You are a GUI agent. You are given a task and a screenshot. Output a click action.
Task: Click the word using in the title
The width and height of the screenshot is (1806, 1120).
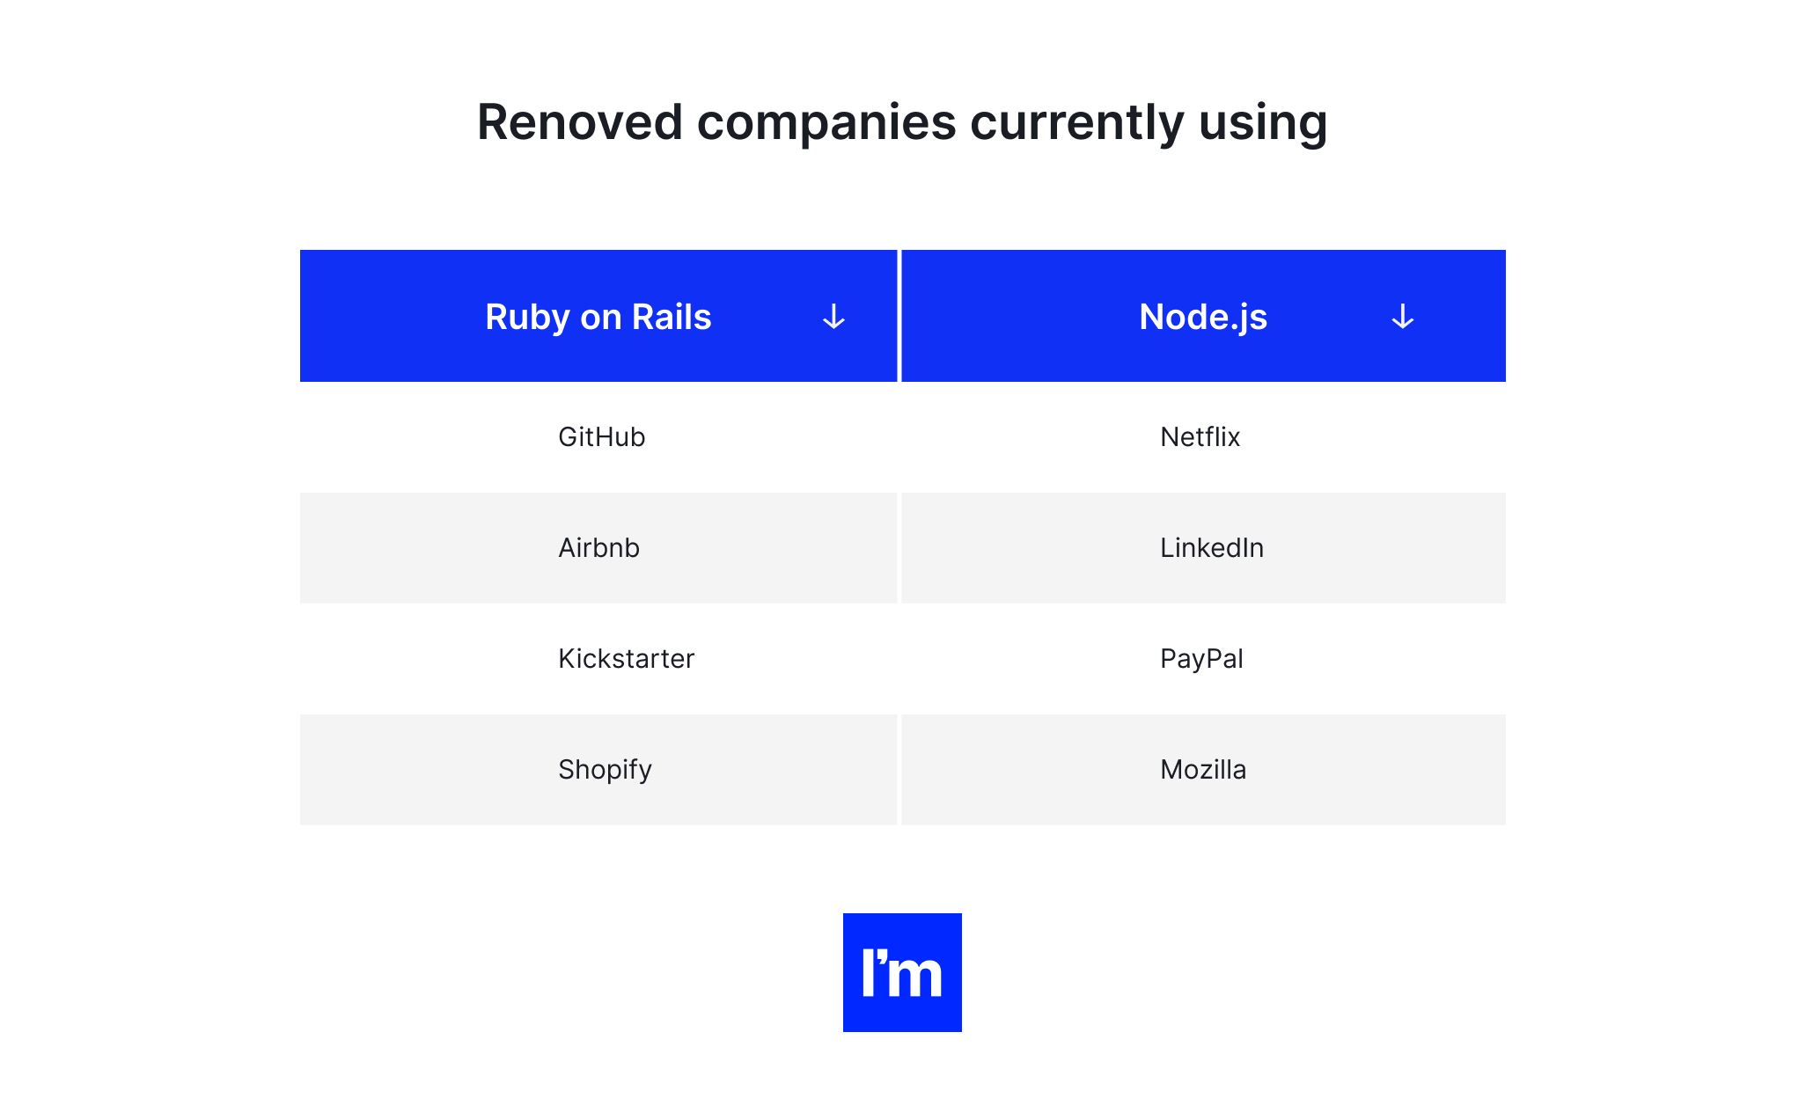click(x=1263, y=123)
